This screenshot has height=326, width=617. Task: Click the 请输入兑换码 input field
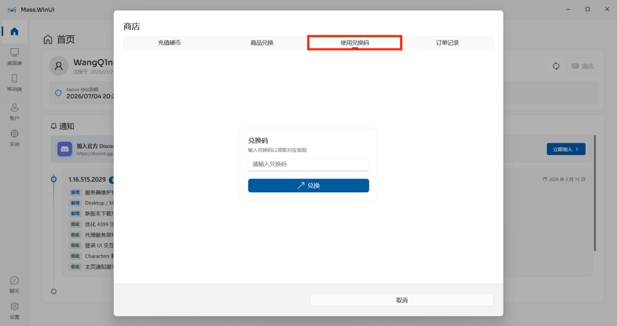(x=308, y=164)
